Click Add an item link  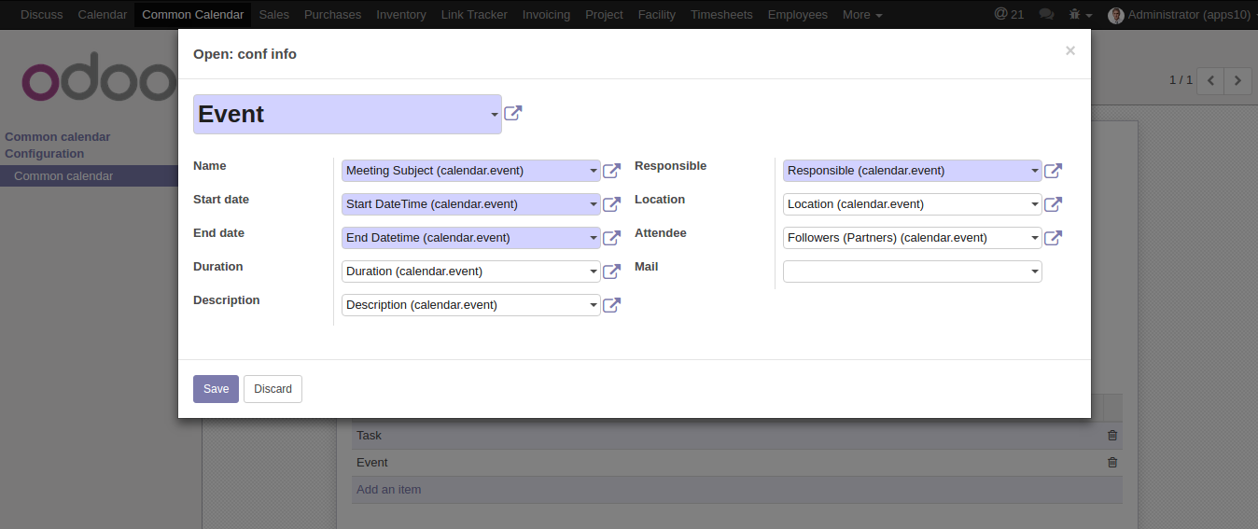[x=389, y=489]
